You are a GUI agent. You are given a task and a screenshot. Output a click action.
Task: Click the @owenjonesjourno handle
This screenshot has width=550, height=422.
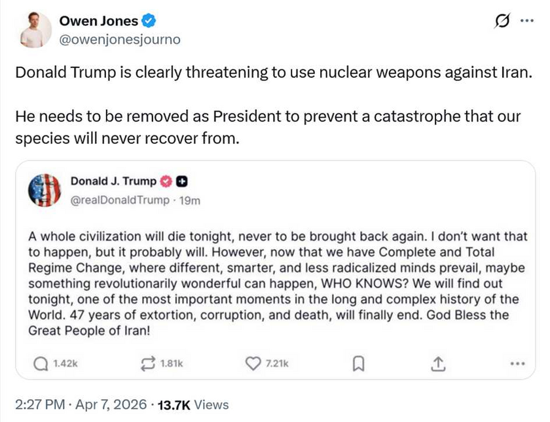[120, 39]
